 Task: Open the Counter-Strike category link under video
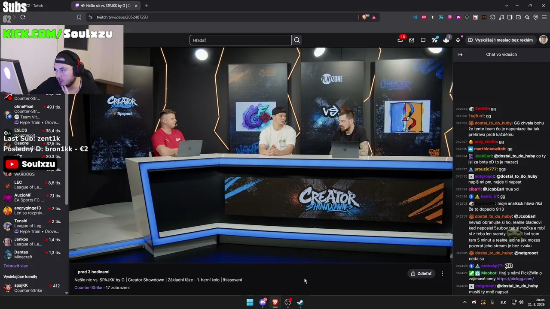(x=89, y=288)
